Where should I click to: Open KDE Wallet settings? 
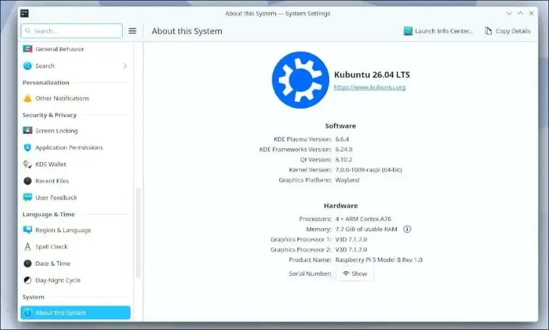(x=76, y=164)
